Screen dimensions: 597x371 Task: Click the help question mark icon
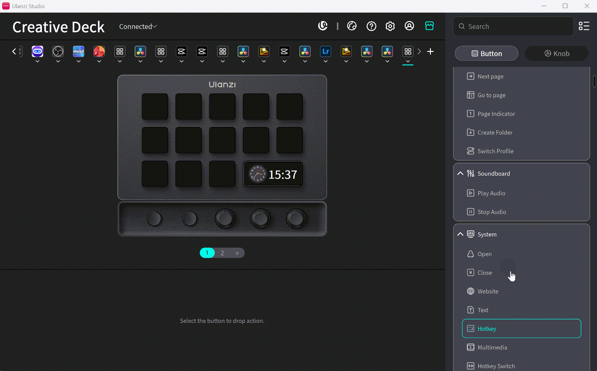[371, 26]
